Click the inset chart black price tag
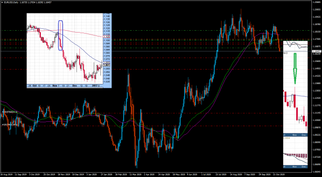 pyautogui.click(x=107, y=65)
